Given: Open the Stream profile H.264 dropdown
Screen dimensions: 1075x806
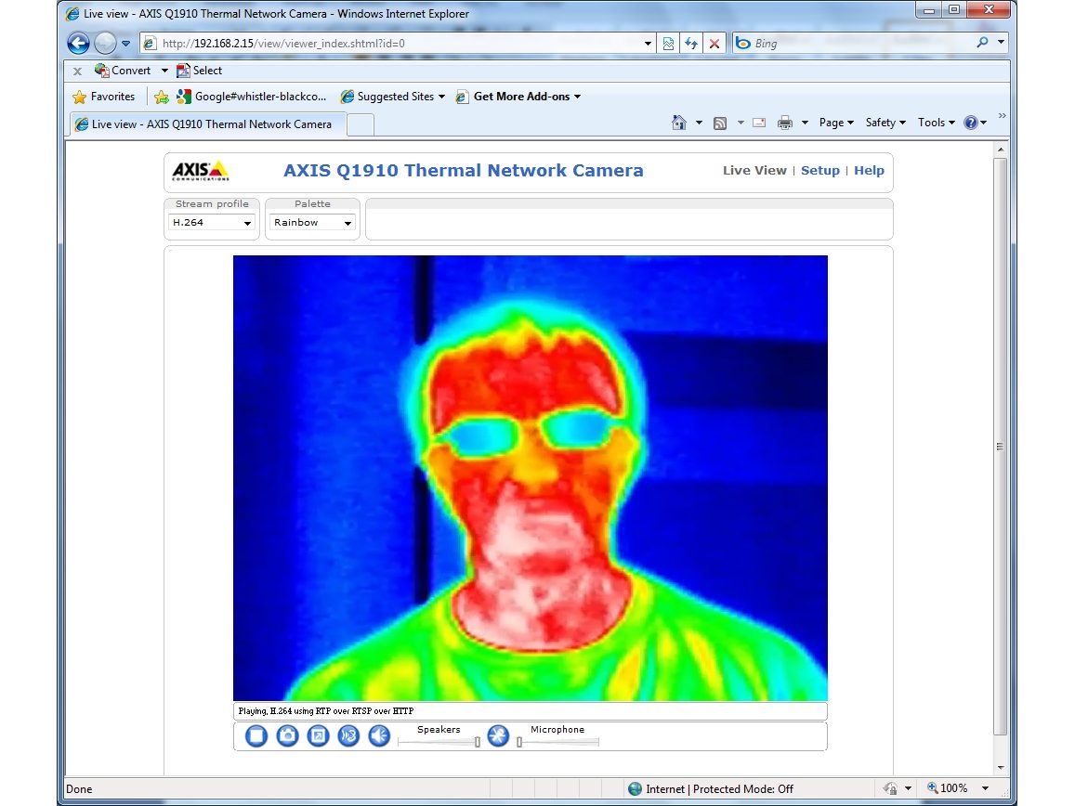Looking at the screenshot, I should [x=212, y=223].
